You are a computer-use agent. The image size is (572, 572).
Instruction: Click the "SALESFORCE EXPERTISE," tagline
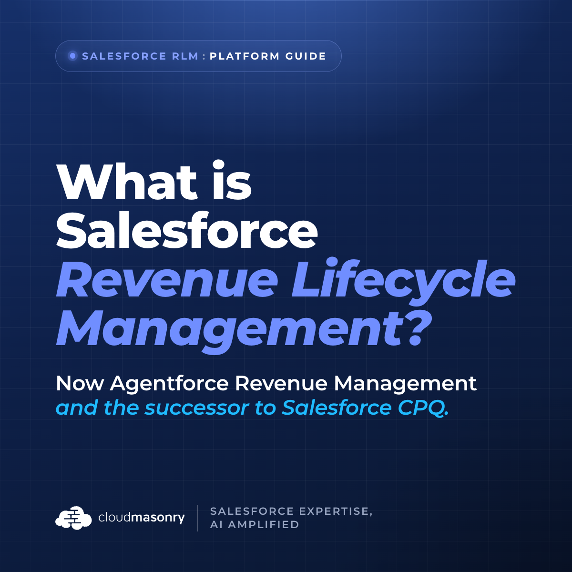291,511
